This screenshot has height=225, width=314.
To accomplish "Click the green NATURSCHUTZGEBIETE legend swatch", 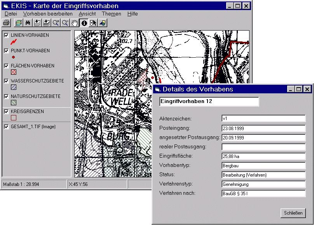I will point(14,103).
